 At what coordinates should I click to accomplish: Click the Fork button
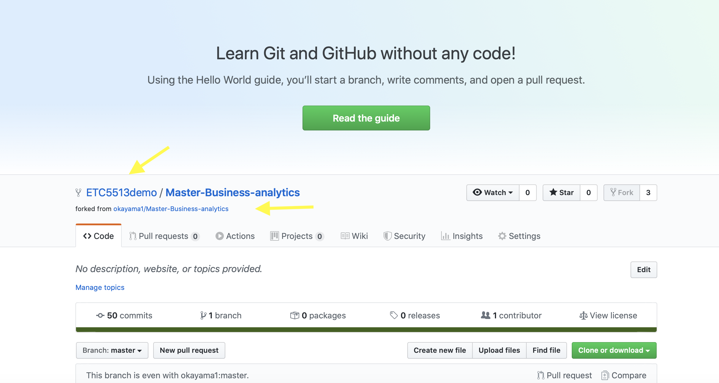tap(622, 193)
